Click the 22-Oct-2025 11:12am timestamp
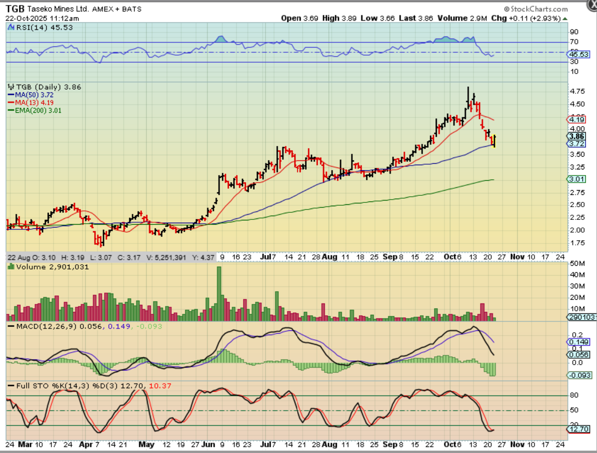597x453 pixels. pyautogui.click(x=43, y=18)
